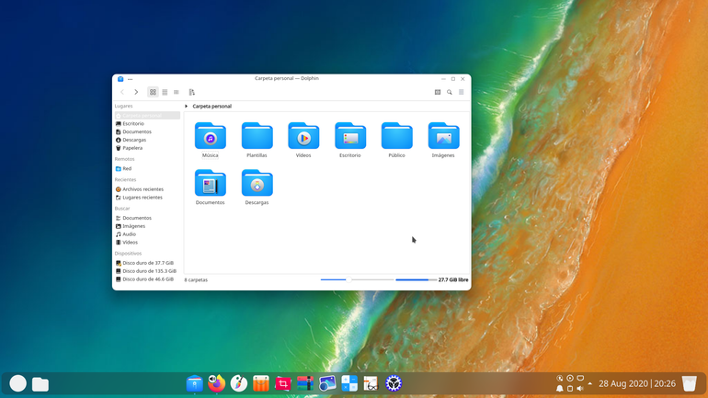This screenshot has width=708, height=398.
Task: Open Disco duro de 46.6 GiB
Action: [147, 279]
